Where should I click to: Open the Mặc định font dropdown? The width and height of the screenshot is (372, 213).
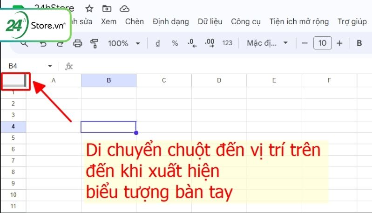267,43
